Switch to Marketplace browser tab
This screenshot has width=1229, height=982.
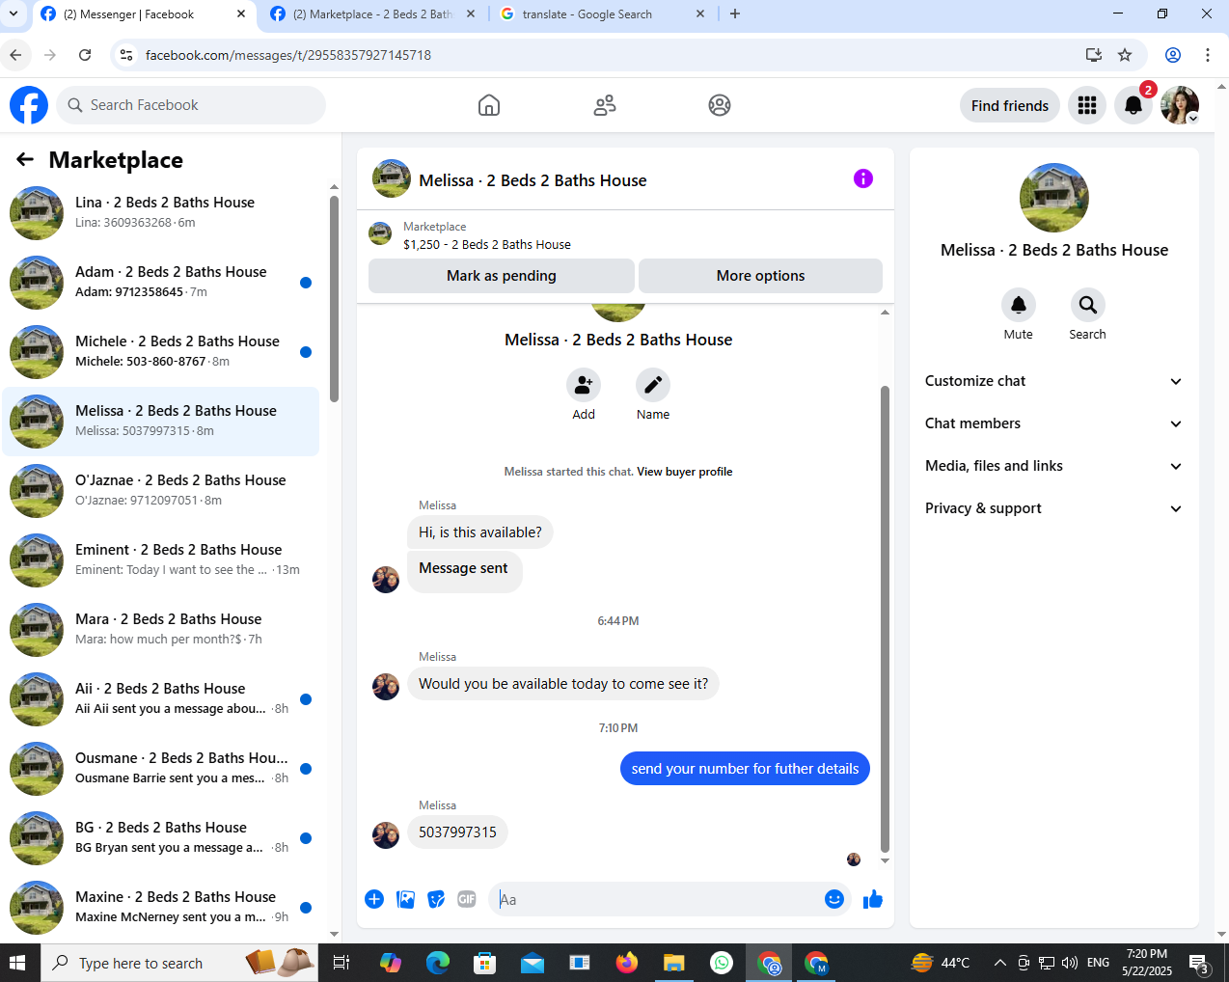pos(372,14)
